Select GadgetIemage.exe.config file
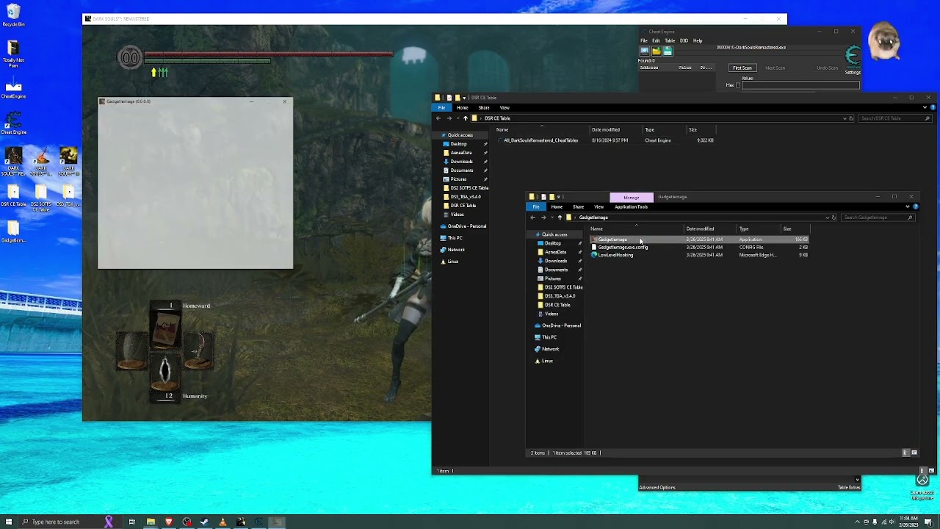 click(623, 248)
